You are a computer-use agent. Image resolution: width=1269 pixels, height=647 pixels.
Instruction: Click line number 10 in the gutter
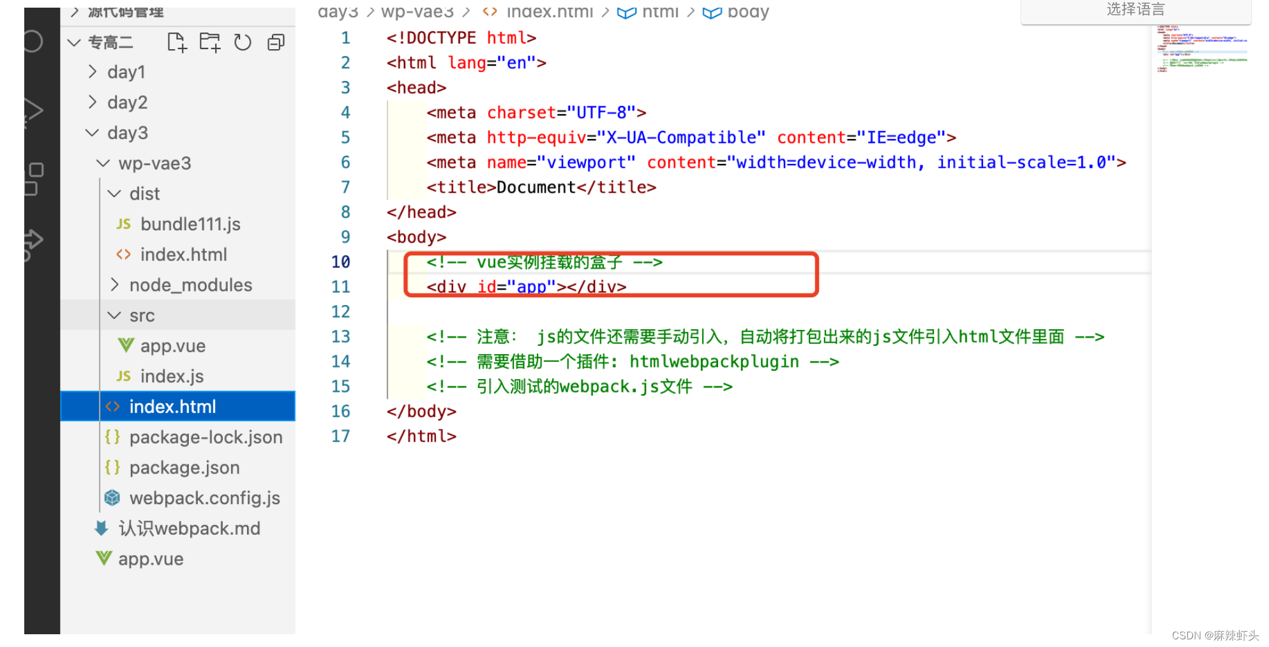(x=340, y=262)
